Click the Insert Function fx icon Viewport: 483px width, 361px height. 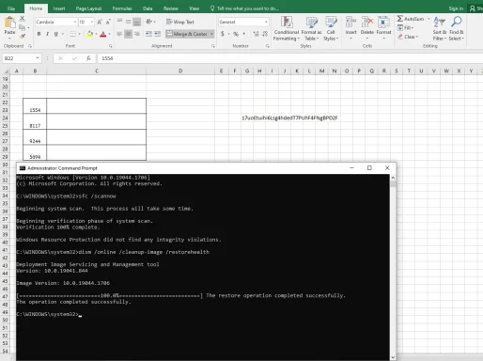(88, 58)
